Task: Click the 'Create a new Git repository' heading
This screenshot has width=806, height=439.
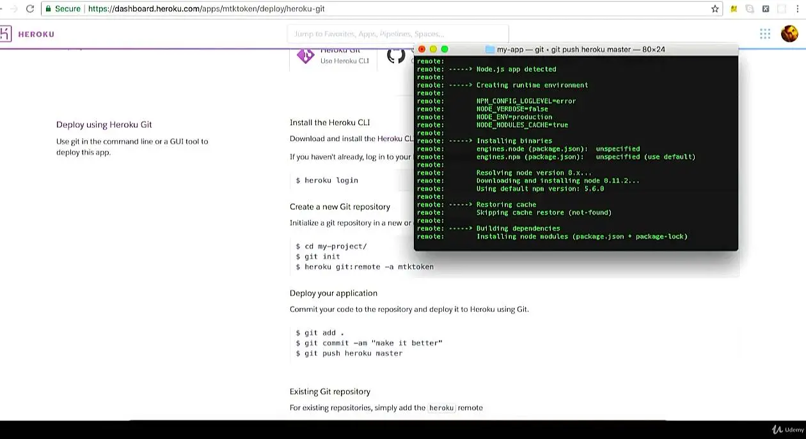Action: pos(340,207)
